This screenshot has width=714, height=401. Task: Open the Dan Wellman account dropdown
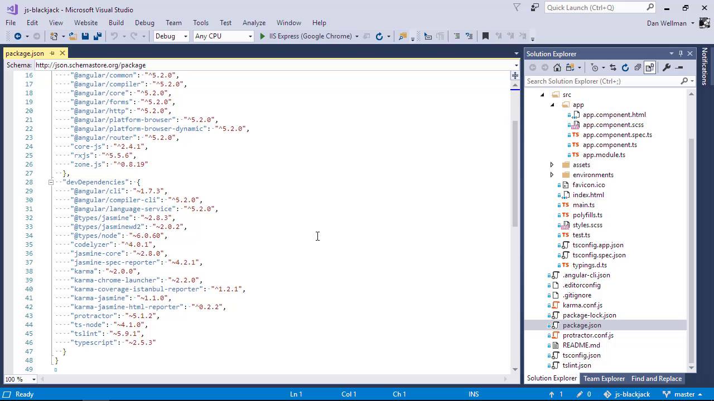(693, 23)
